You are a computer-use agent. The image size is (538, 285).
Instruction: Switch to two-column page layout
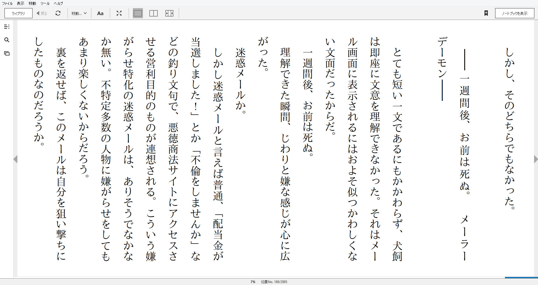[154, 13]
